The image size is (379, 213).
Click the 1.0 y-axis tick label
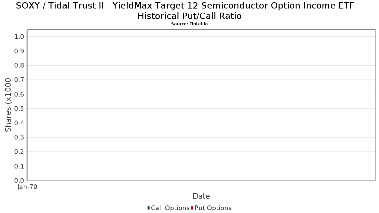coord(19,37)
